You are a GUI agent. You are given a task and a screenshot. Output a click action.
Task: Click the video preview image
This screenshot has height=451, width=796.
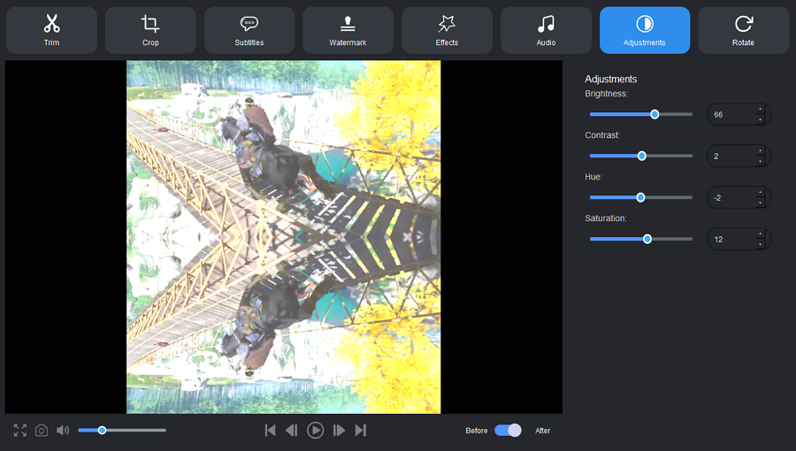(x=283, y=237)
